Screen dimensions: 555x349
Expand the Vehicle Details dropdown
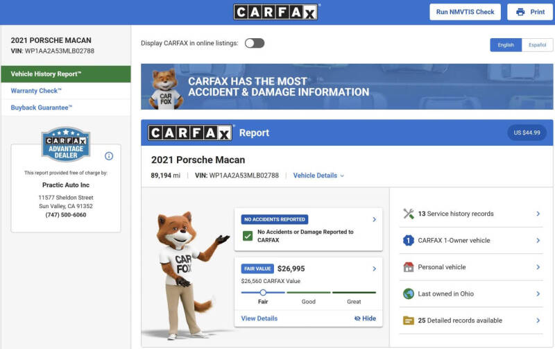tap(318, 176)
